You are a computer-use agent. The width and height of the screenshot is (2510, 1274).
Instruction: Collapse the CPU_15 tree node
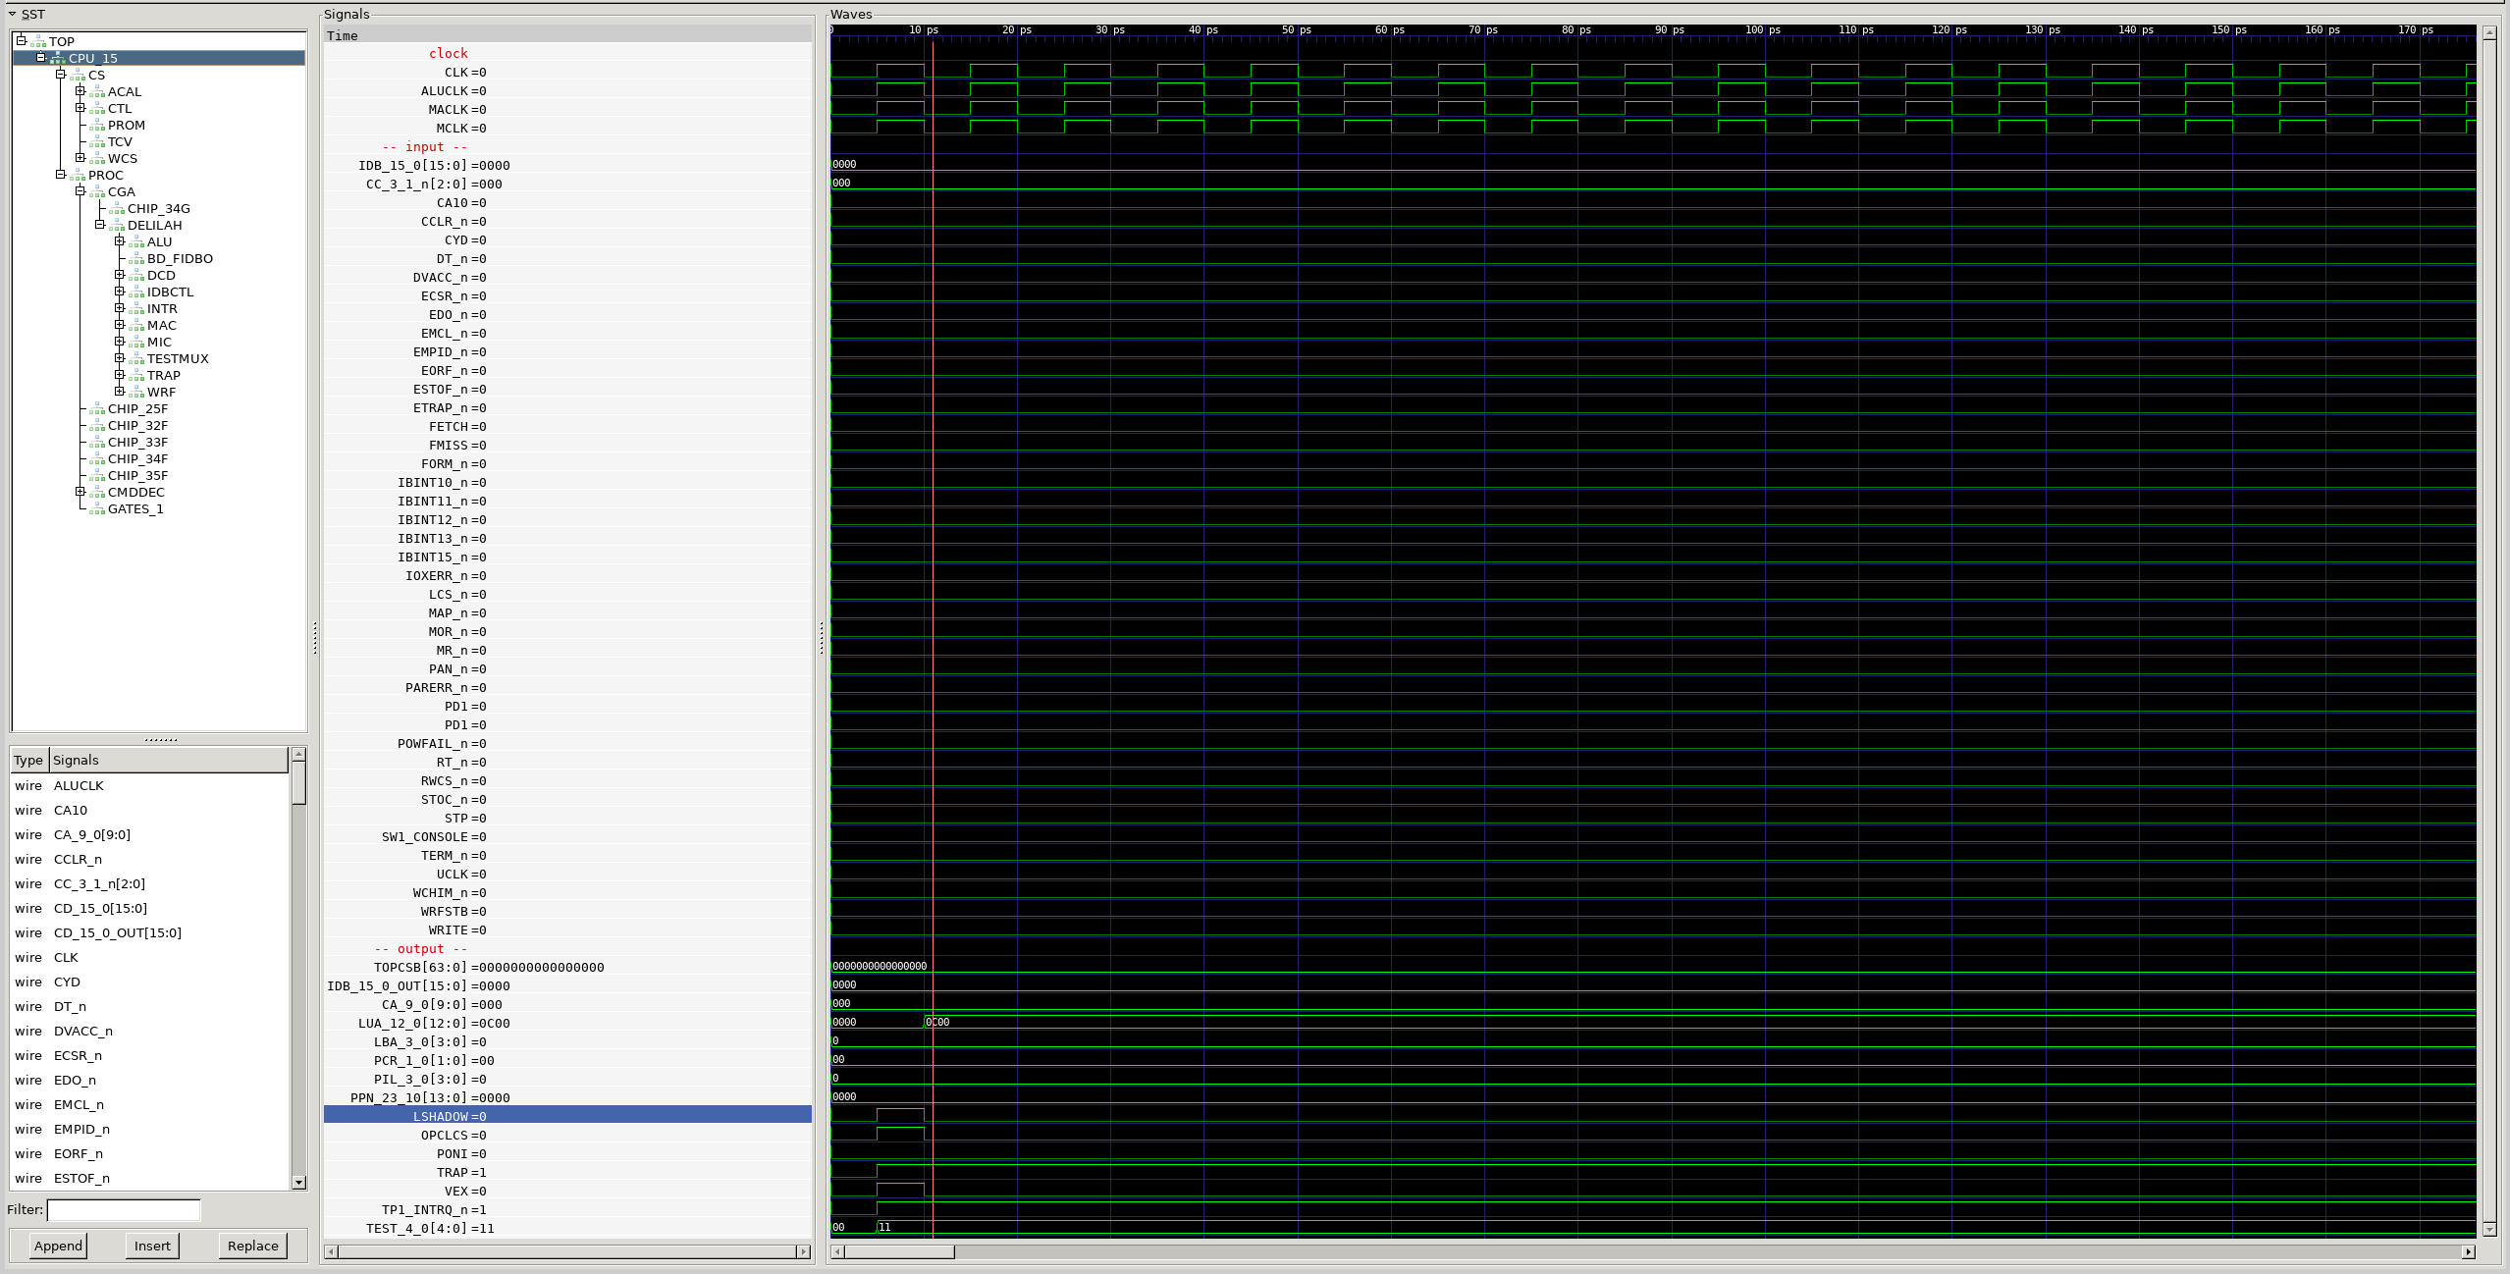click(x=40, y=58)
